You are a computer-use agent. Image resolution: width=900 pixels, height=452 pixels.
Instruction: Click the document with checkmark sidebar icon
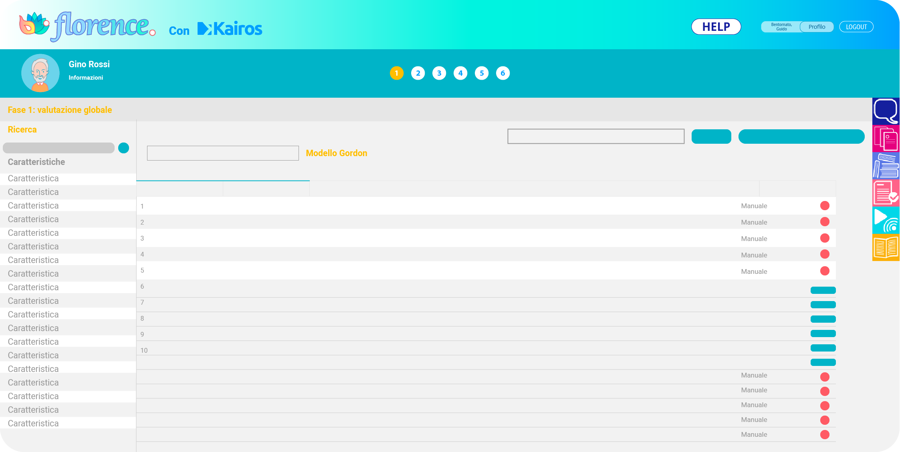click(x=886, y=193)
